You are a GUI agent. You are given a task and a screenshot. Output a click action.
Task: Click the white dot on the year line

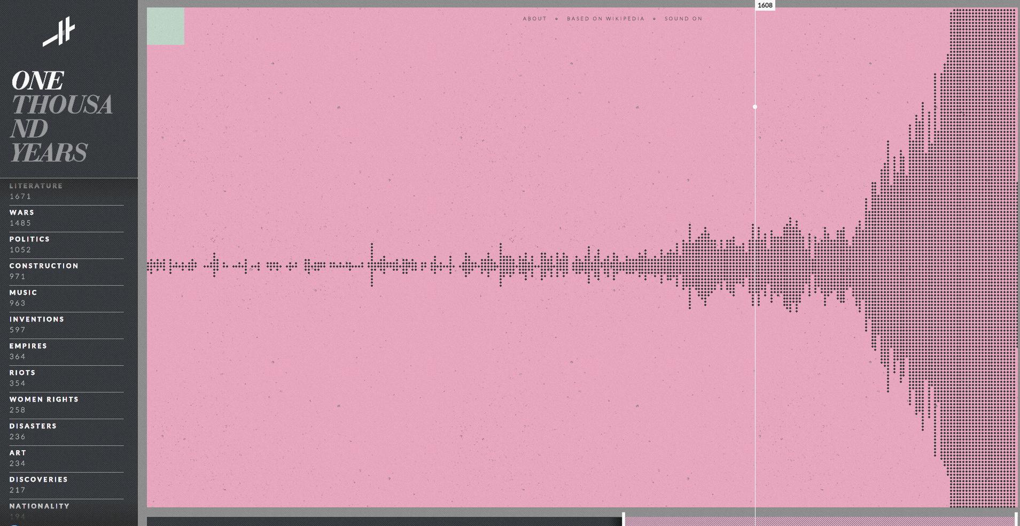755,107
